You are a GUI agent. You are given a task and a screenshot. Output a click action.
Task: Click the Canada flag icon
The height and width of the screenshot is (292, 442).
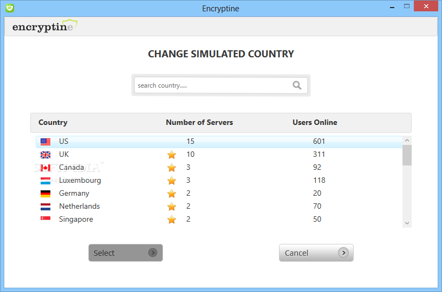point(45,168)
